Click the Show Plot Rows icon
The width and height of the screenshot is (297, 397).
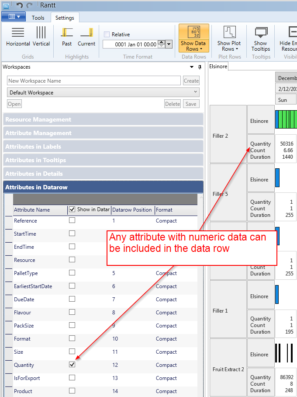229,33
